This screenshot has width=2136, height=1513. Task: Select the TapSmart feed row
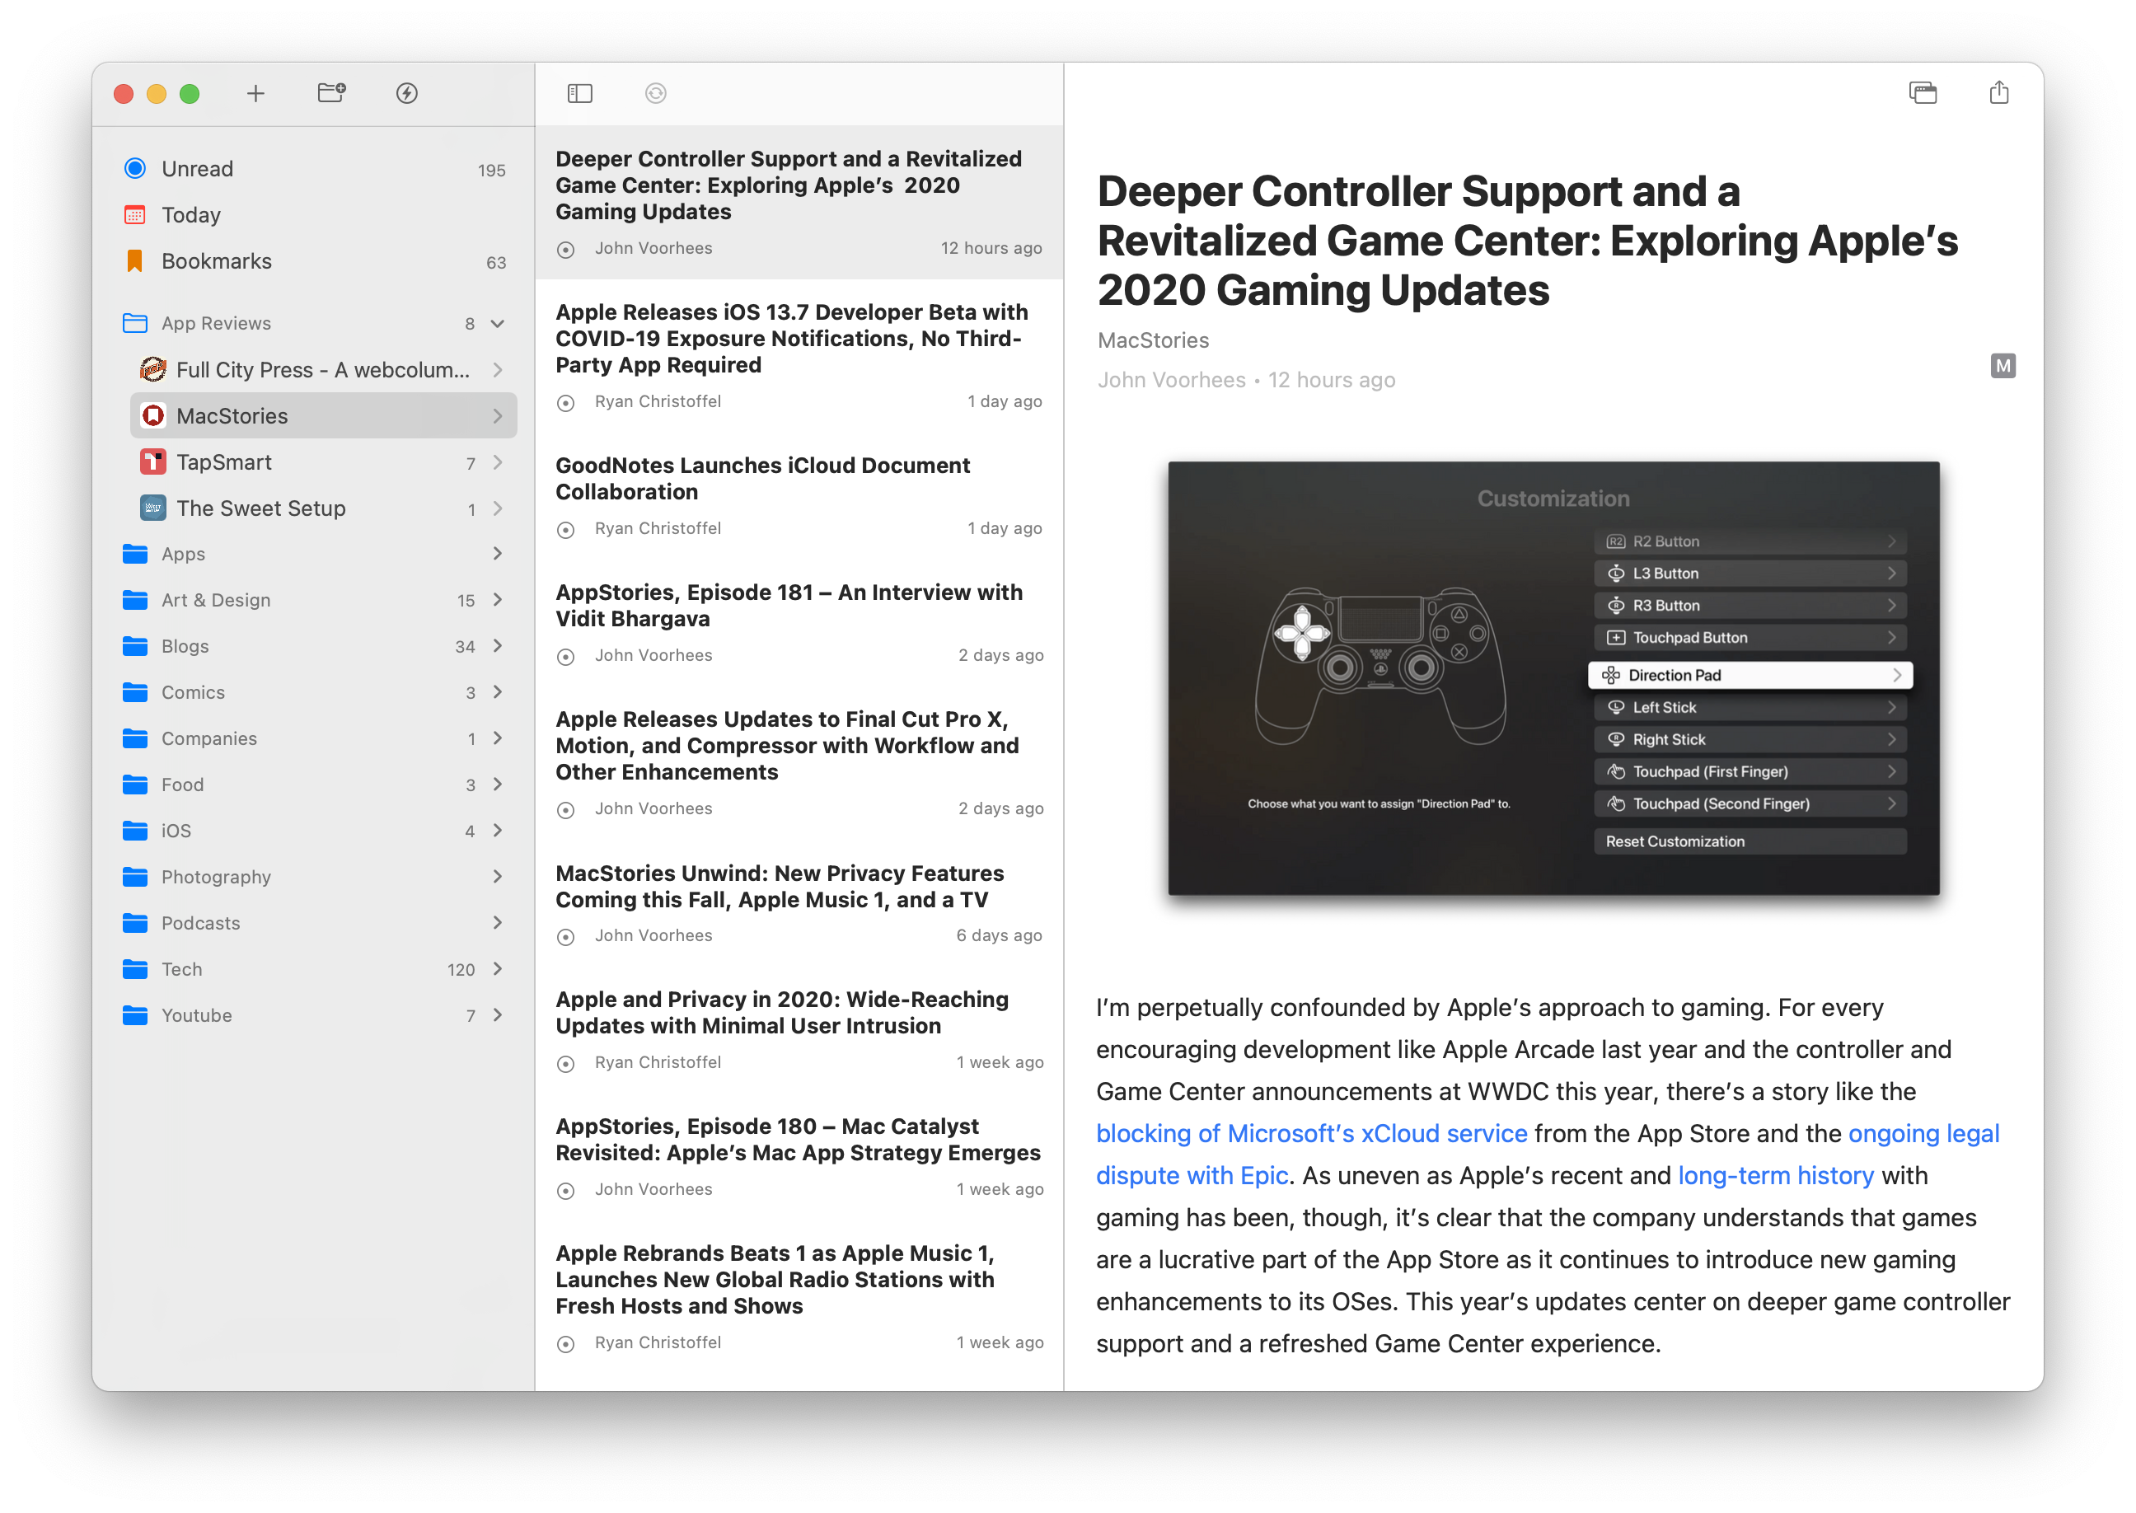[323, 462]
